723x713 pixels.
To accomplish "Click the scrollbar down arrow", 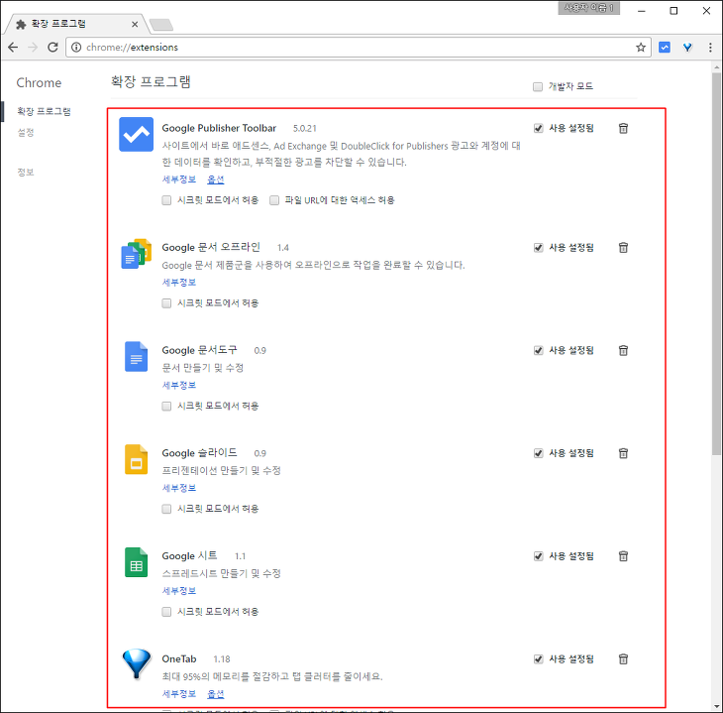I will pyautogui.click(x=716, y=706).
